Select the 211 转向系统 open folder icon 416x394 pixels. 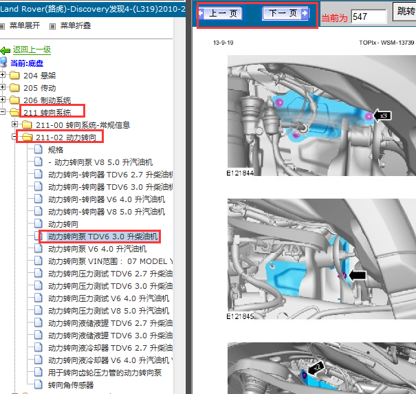pos(15,112)
